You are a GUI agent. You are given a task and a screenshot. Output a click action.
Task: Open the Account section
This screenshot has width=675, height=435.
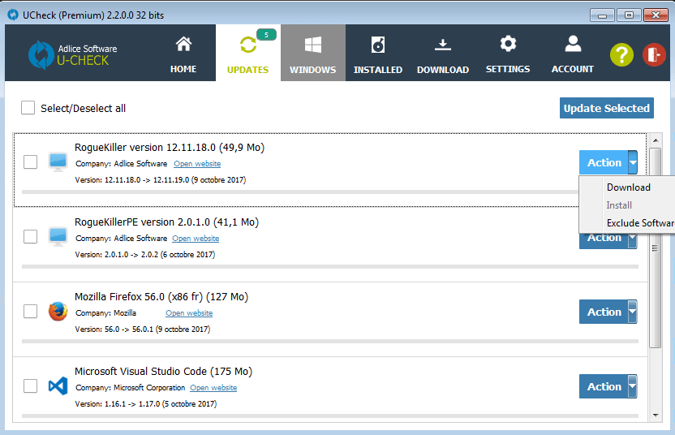coord(573,54)
